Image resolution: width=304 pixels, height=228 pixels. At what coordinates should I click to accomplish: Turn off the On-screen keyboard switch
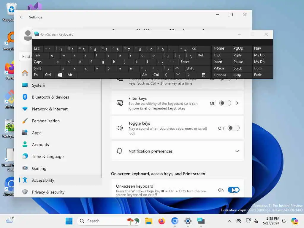coord(233,190)
